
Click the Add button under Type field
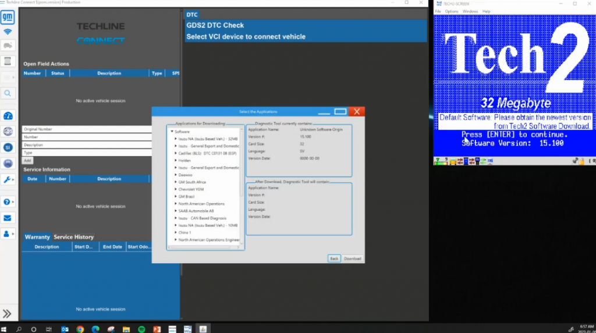point(27,161)
